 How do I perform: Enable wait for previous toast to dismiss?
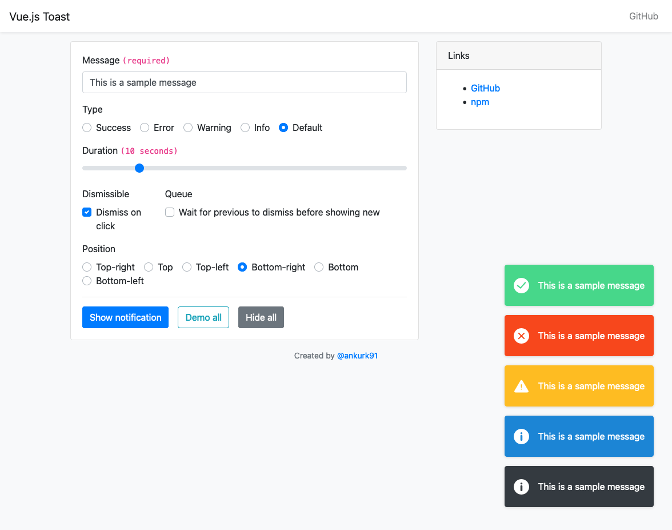click(x=170, y=212)
